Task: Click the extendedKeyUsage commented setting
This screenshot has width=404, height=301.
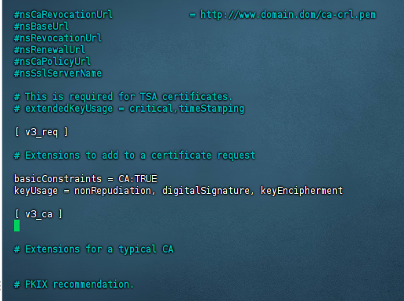Action: coord(129,109)
